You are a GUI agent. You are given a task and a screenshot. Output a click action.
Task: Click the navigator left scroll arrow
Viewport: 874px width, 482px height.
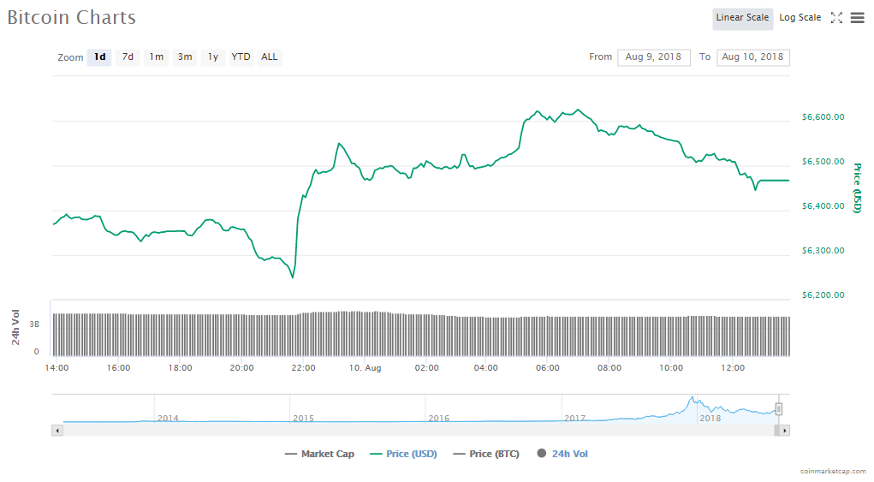[57, 431]
